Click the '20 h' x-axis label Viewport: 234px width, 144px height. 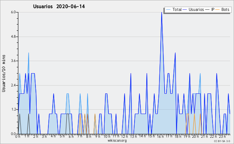[x=195, y=137]
